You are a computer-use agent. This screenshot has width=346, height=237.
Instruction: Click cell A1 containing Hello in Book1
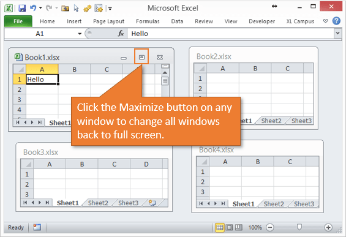click(x=42, y=79)
